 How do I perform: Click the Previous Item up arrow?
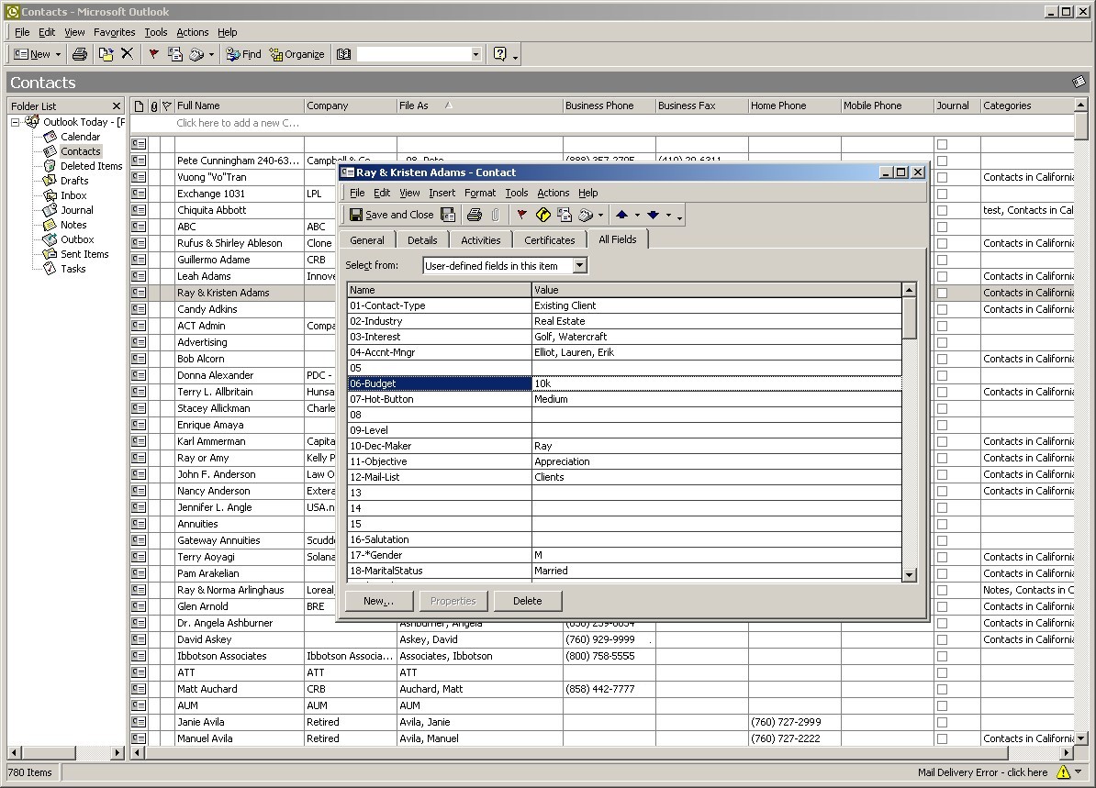pyautogui.click(x=621, y=215)
